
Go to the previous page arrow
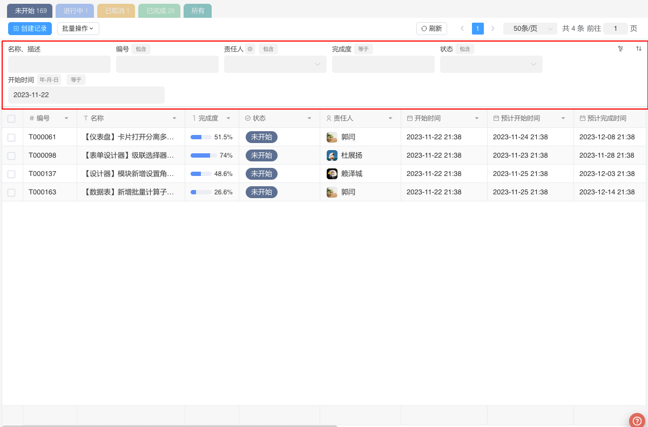(462, 29)
